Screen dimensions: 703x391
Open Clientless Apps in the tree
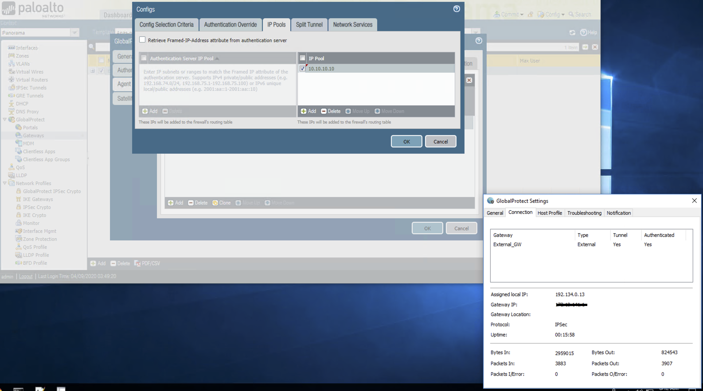(x=39, y=151)
